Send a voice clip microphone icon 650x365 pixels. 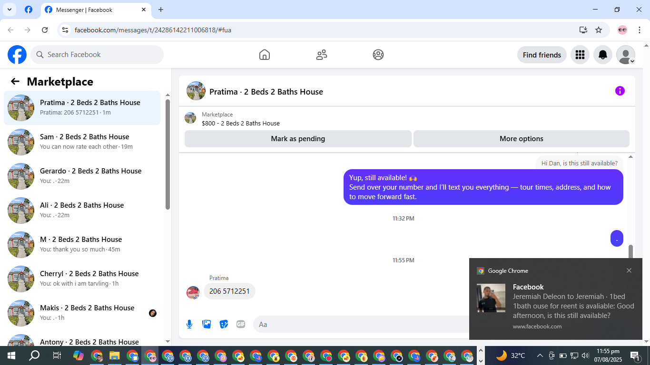[x=189, y=324]
